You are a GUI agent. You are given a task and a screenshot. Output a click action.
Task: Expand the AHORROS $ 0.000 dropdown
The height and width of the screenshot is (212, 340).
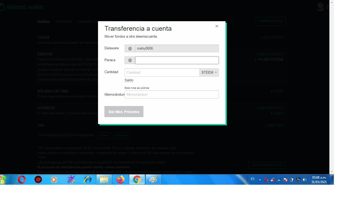click(278, 113)
